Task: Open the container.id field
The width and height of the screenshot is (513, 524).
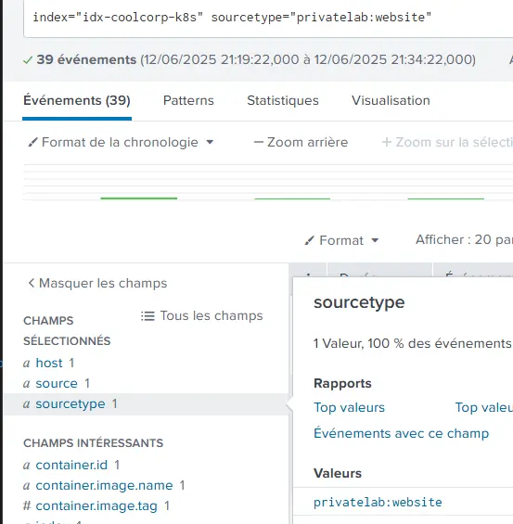Action: (x=71, y=466)
